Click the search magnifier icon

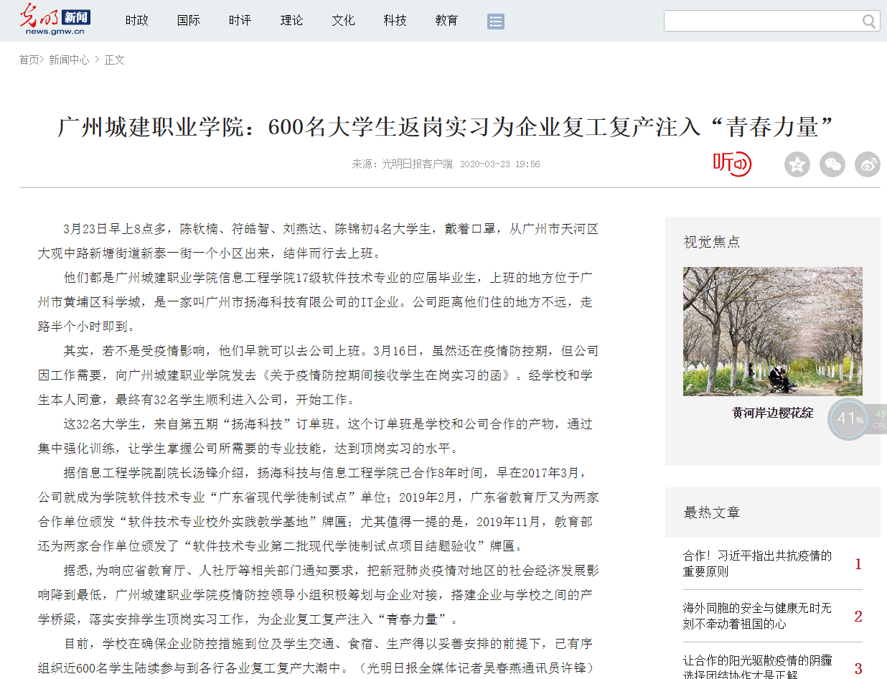pyautogui.click(x=869, y=22)
